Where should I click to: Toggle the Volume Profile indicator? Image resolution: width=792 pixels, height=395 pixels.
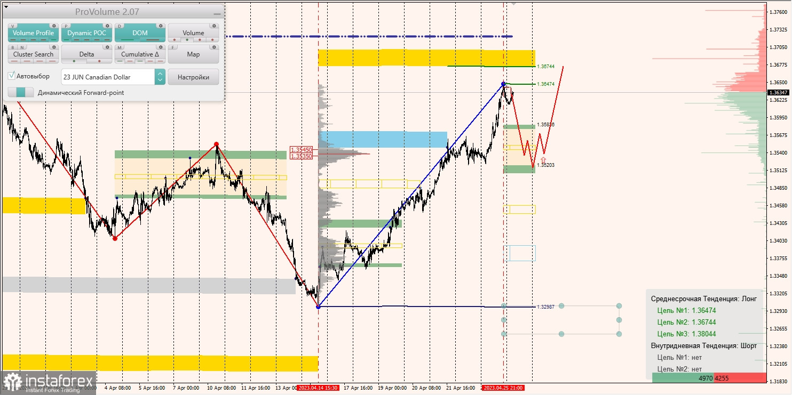point(33,33)
